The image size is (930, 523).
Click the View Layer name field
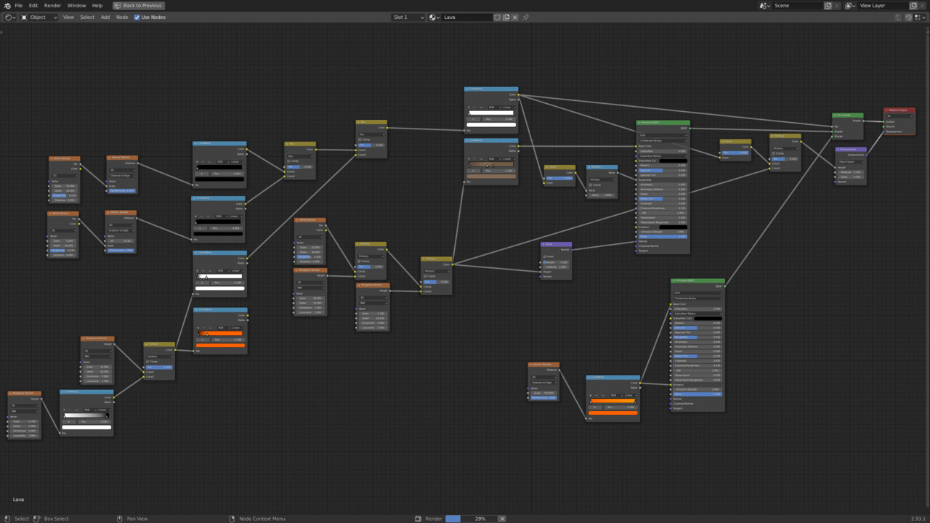(x=883, y=5)
